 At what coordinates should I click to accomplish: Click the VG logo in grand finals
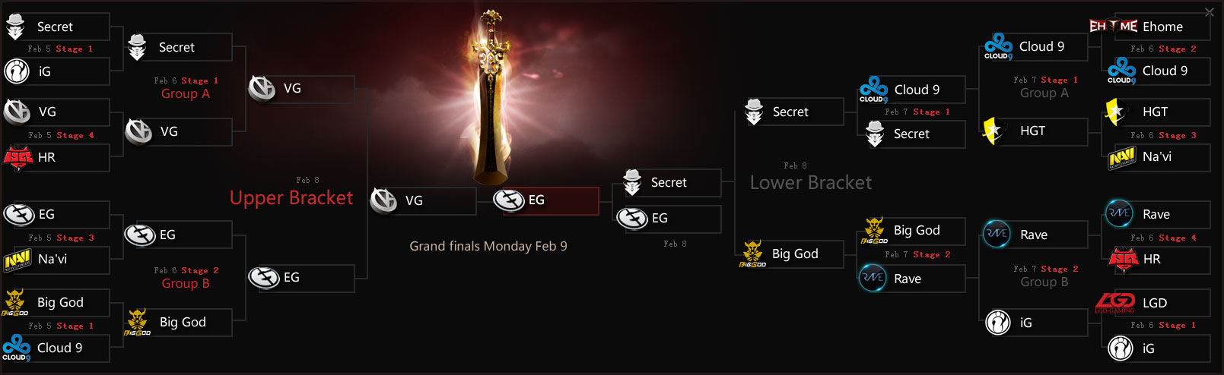(x=384, y=200)
